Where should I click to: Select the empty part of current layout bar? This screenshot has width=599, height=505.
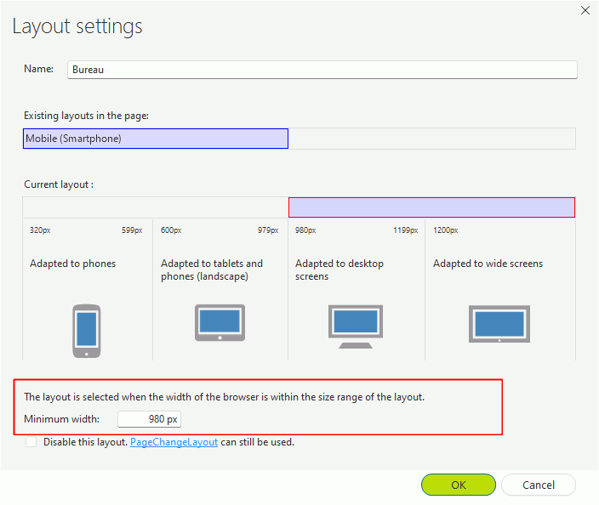coord(156,207)
